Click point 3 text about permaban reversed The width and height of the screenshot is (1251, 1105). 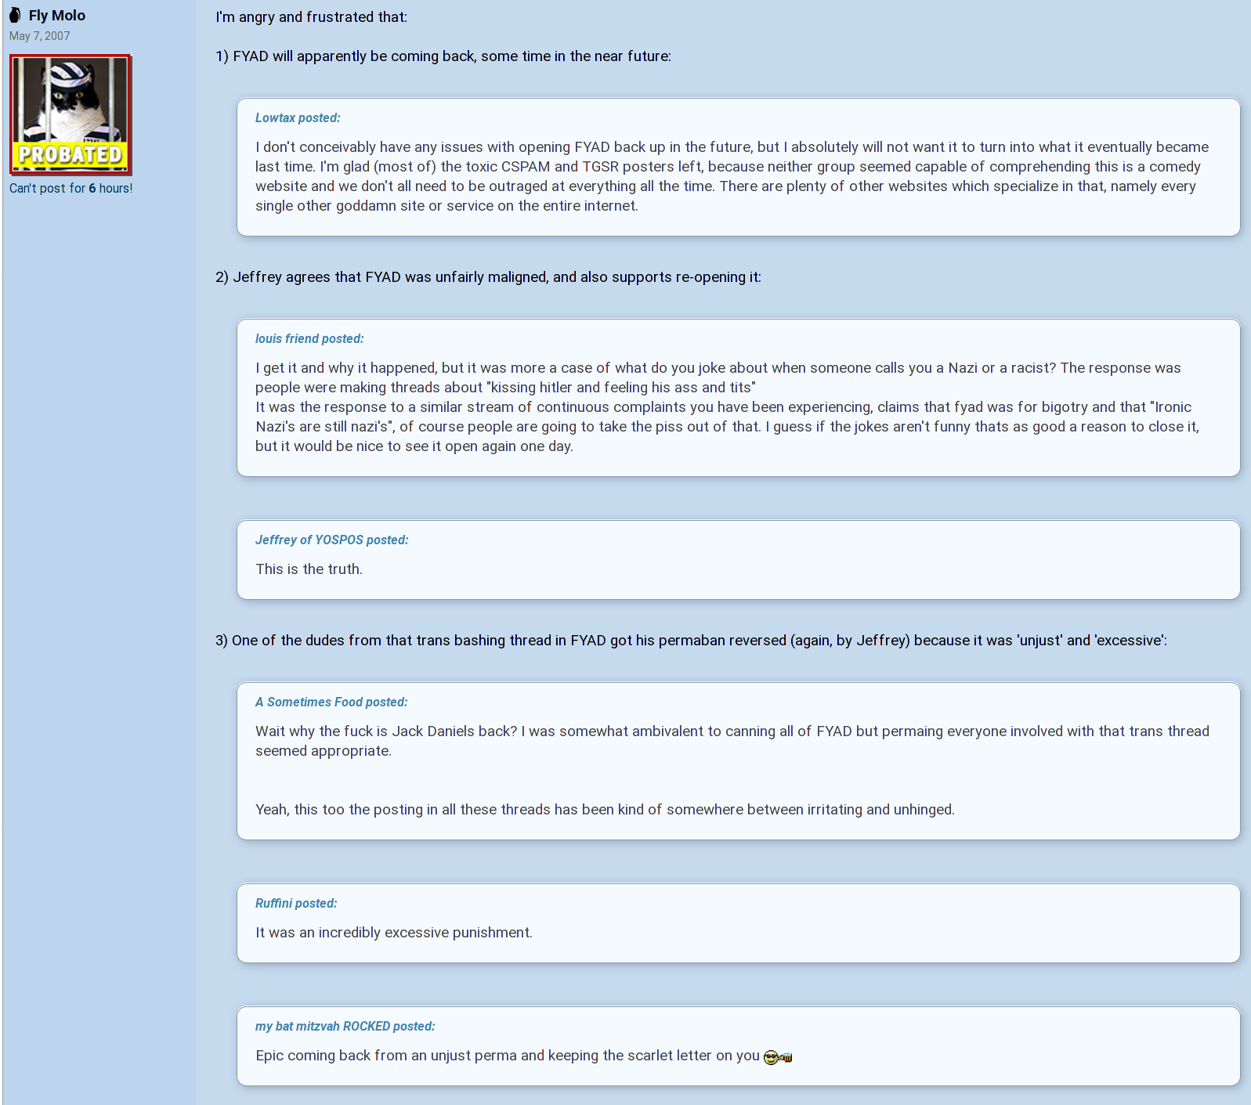(692, 641)
